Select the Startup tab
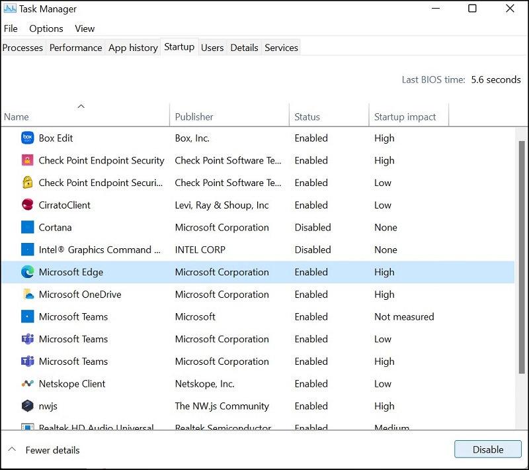Viewport: 529px width, 470px height. 179,46
